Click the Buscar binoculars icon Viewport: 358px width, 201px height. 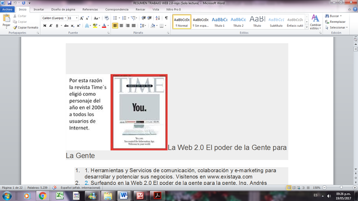point(327,16)
